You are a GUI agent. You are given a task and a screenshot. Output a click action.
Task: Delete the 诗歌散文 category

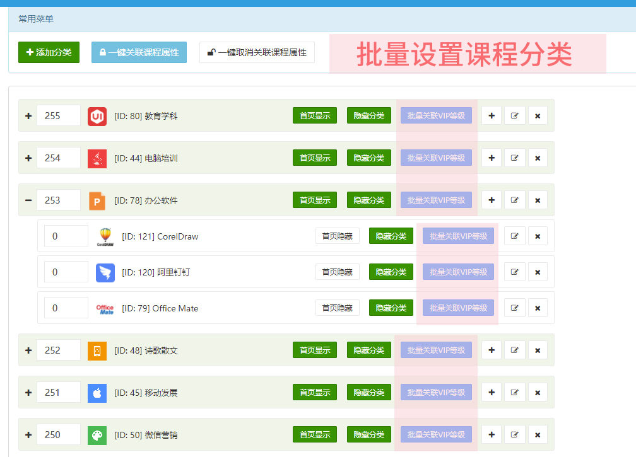[538, 350]
